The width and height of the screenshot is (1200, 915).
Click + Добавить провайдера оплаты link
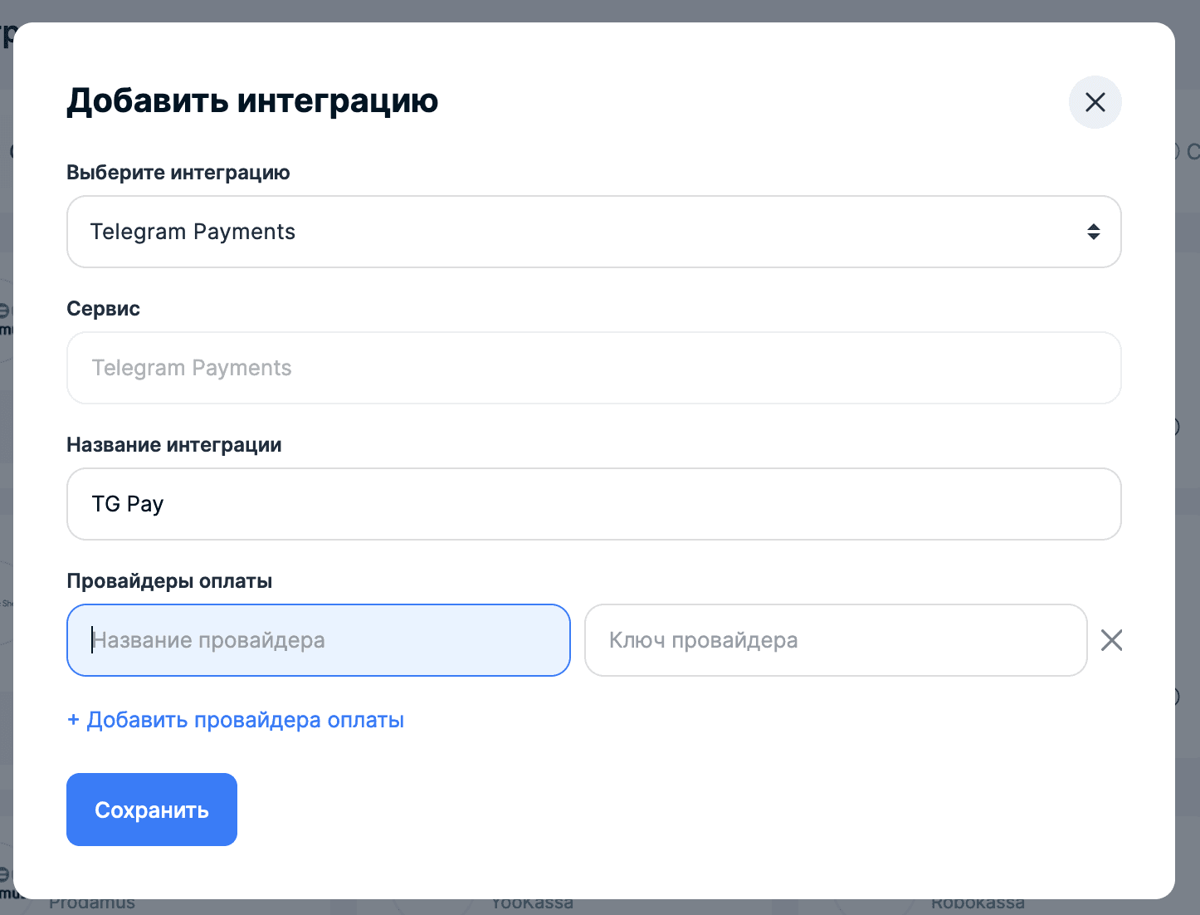tap(236, 720)
